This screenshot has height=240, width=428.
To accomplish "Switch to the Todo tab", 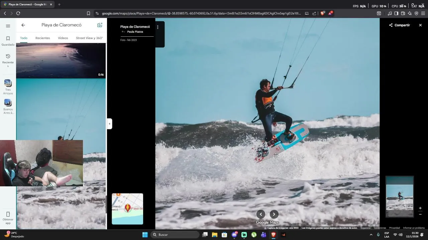I will tap(24, 38).
